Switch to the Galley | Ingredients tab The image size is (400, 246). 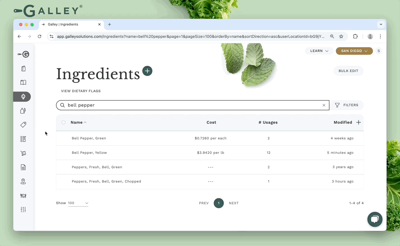(x=71, y=24)
